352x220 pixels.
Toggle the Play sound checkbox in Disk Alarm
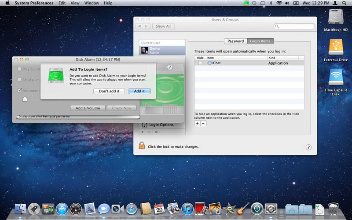click(x=19, y=69)
